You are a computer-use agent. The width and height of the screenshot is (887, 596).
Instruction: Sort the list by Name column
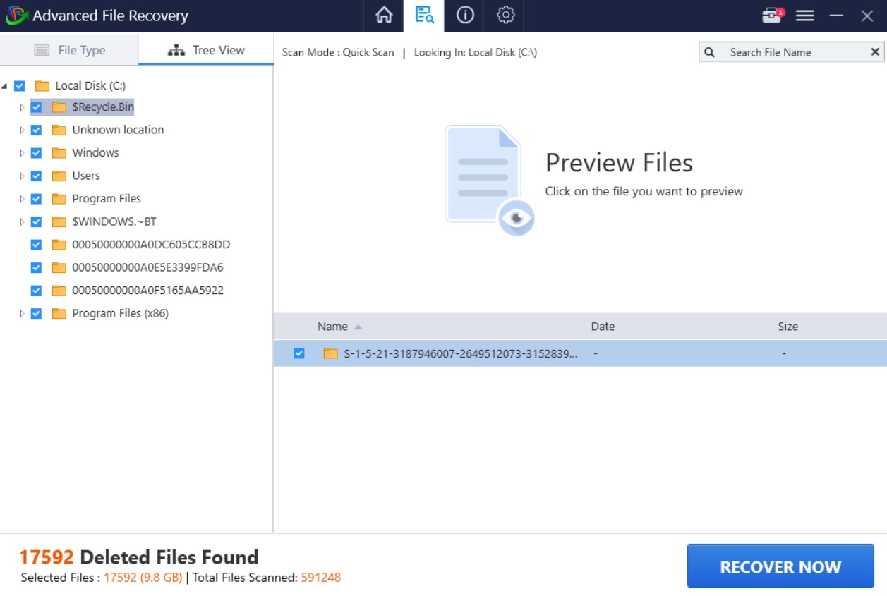tap(332, 327)
